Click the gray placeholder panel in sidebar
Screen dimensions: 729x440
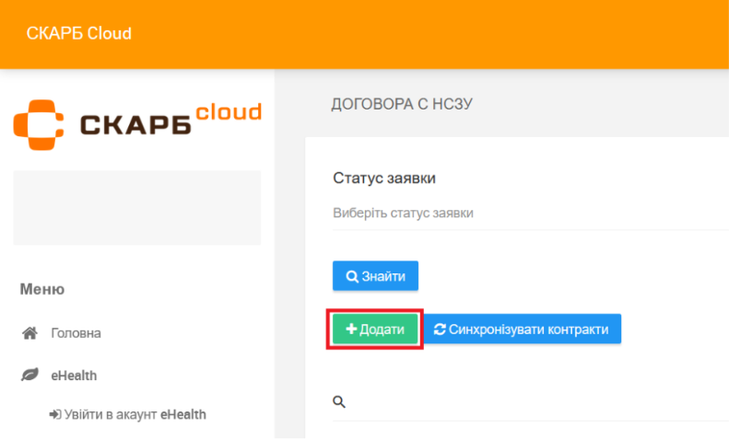coord(137,207)
